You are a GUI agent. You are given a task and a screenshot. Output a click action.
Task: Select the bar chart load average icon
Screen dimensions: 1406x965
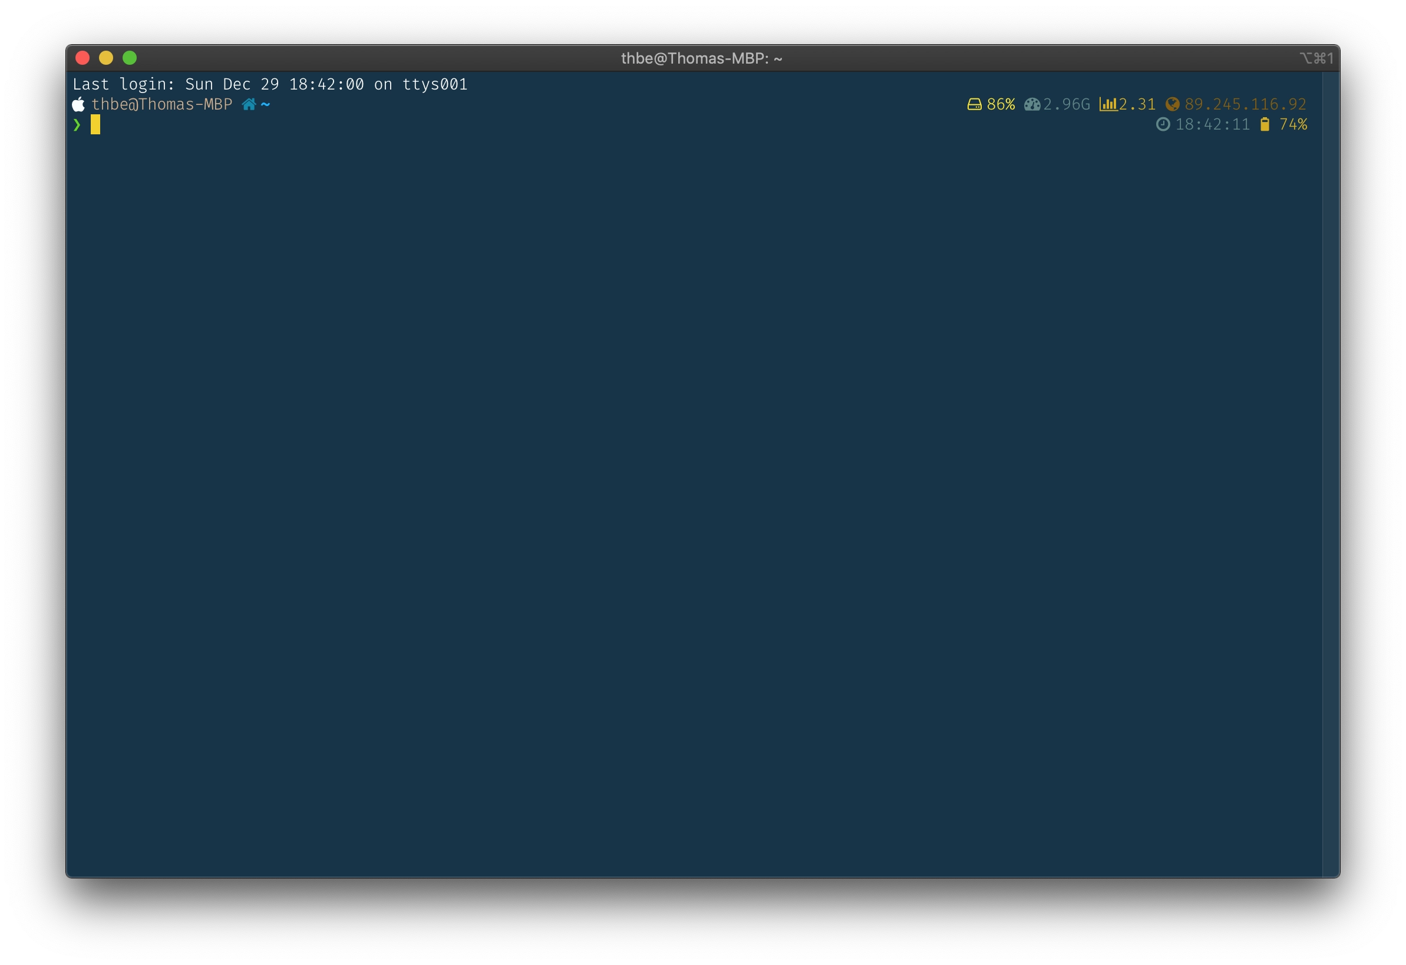(x=1108, y=104)
